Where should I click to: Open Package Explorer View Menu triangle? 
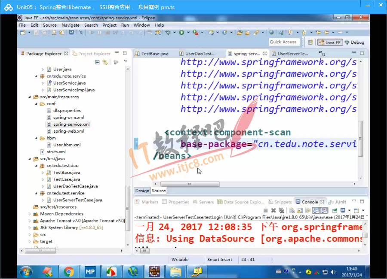[x=126, y=61]
